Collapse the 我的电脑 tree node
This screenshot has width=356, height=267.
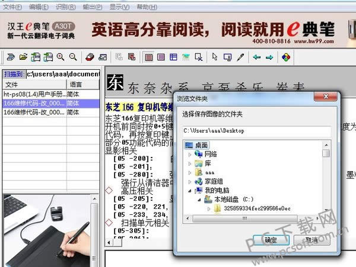click(x=190, y=191)
